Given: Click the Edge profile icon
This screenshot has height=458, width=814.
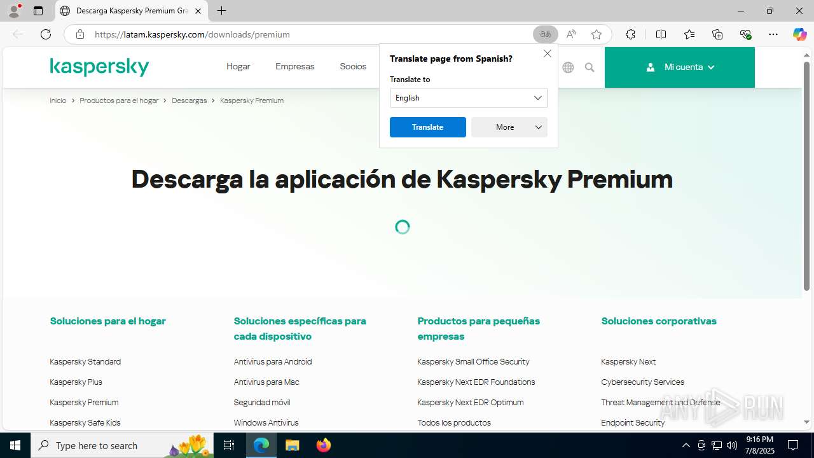Looking at the screenshot, I should coord(14,10).
